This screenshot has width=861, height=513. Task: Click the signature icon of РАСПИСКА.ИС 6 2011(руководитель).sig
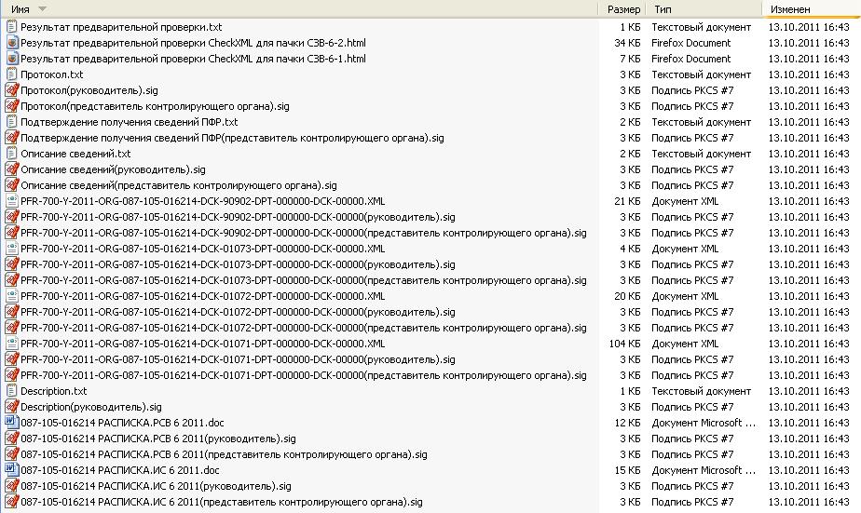tap(11, 487)
